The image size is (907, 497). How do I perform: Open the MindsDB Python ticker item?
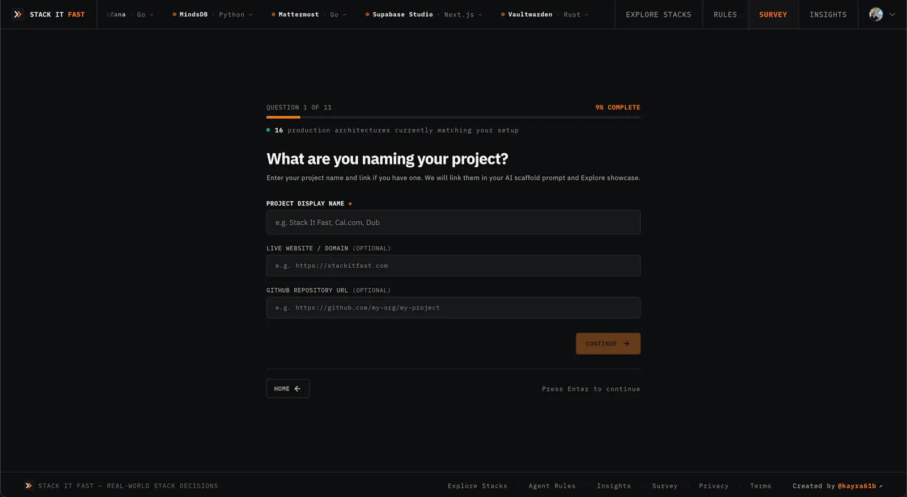click(213, 15)
